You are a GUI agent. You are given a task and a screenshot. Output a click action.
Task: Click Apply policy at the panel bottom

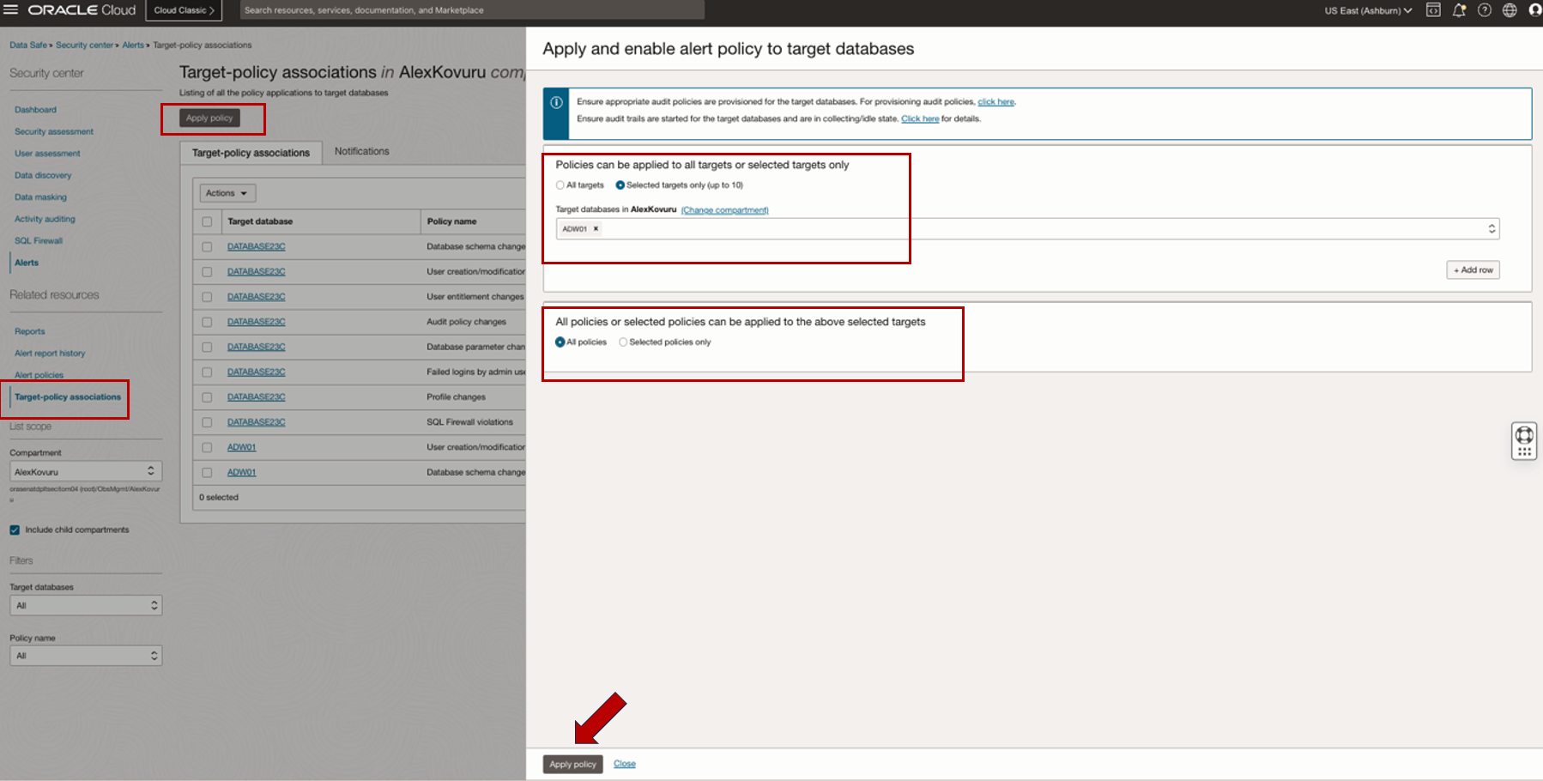[x=572, y=764]
